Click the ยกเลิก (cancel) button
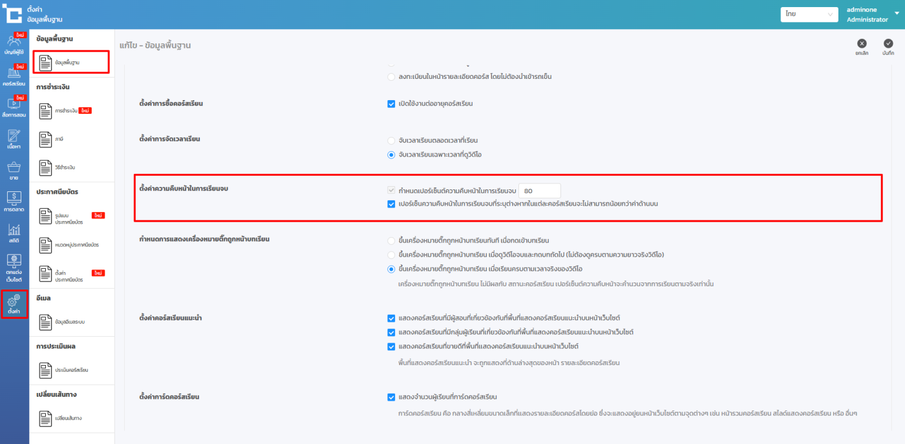Image resolution: width=905 pixels, height=444 pixels. pyautogui.click(x=861, y=47)
